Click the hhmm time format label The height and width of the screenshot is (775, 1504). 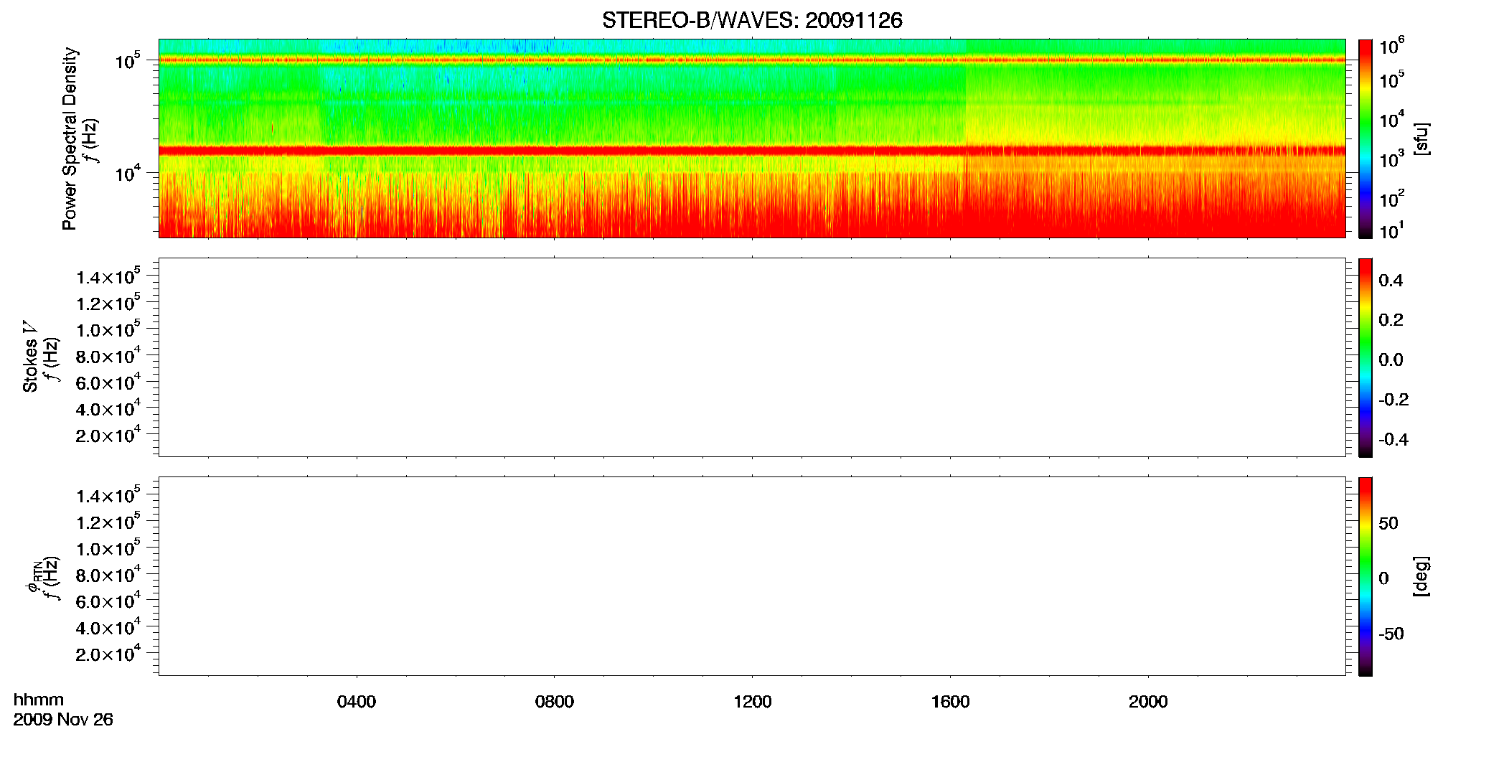point(39,700)
